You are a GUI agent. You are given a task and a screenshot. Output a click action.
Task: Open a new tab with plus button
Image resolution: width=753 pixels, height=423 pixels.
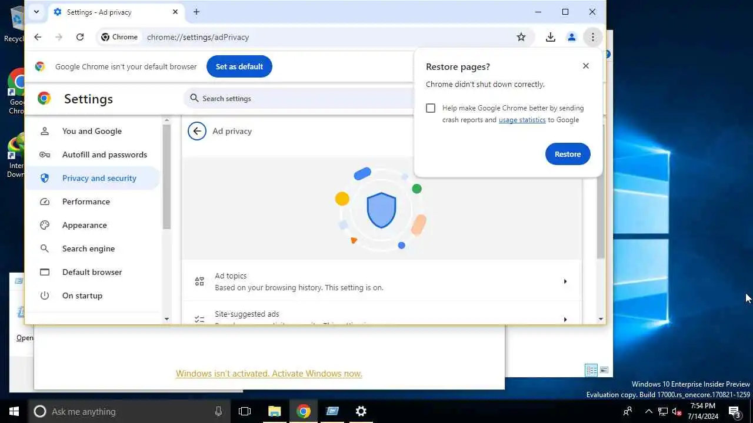(196, 12)
